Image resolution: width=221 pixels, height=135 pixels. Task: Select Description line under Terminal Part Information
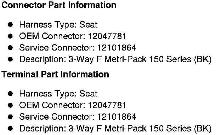pyautogui.click(x=115, y=129)
